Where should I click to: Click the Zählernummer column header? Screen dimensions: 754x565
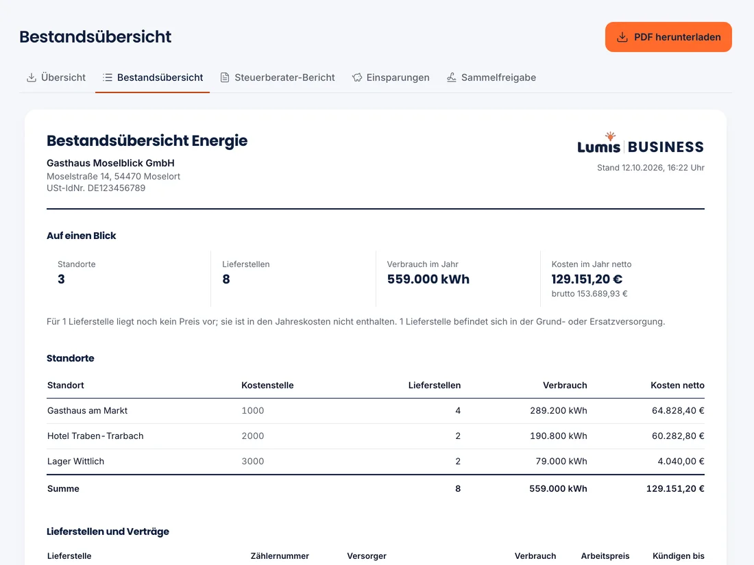(x=280, y=556)
